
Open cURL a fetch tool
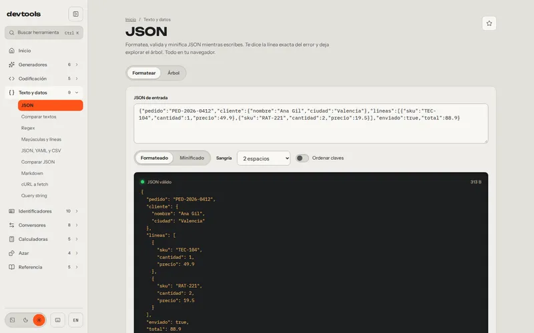(51, 184)
